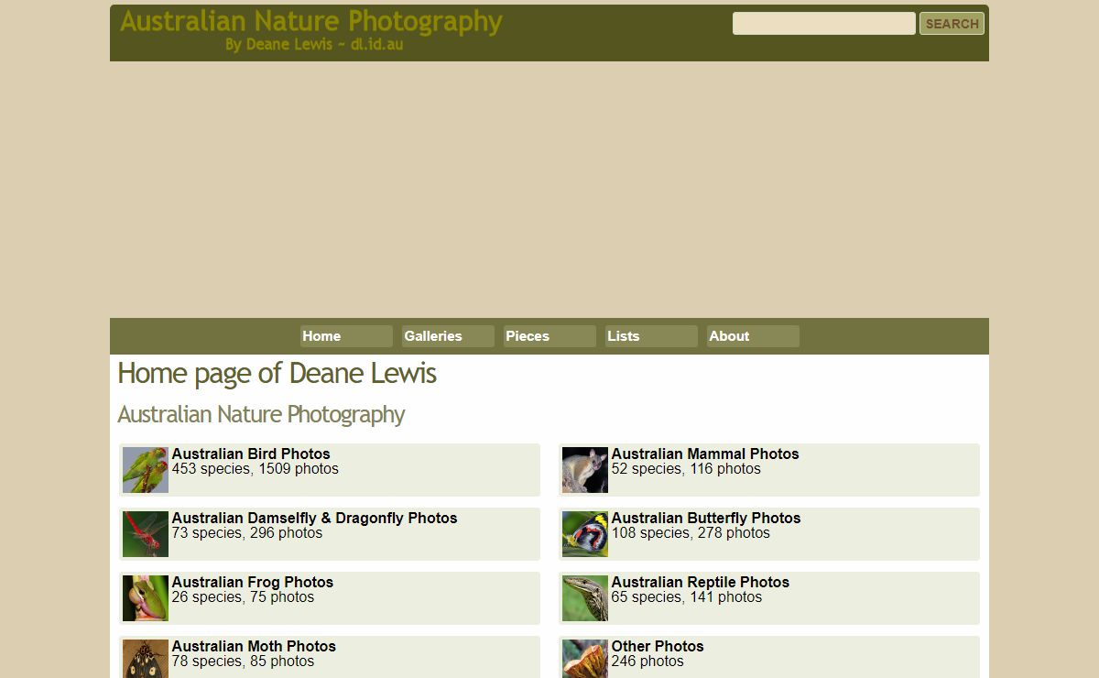
Task: Click the moth thumbnail image
Action: (x=146, y=659)
